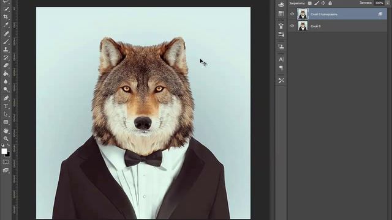Image resolution: width=392 pixels, height=220 pixels.
Task: Select the bottom 'Слой 0' layer name
Action: point(315,26)
